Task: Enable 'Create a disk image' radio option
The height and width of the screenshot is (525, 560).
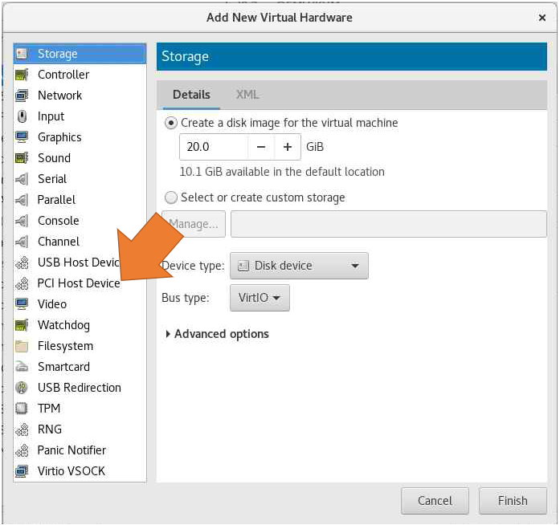Action: coord(170,123)
